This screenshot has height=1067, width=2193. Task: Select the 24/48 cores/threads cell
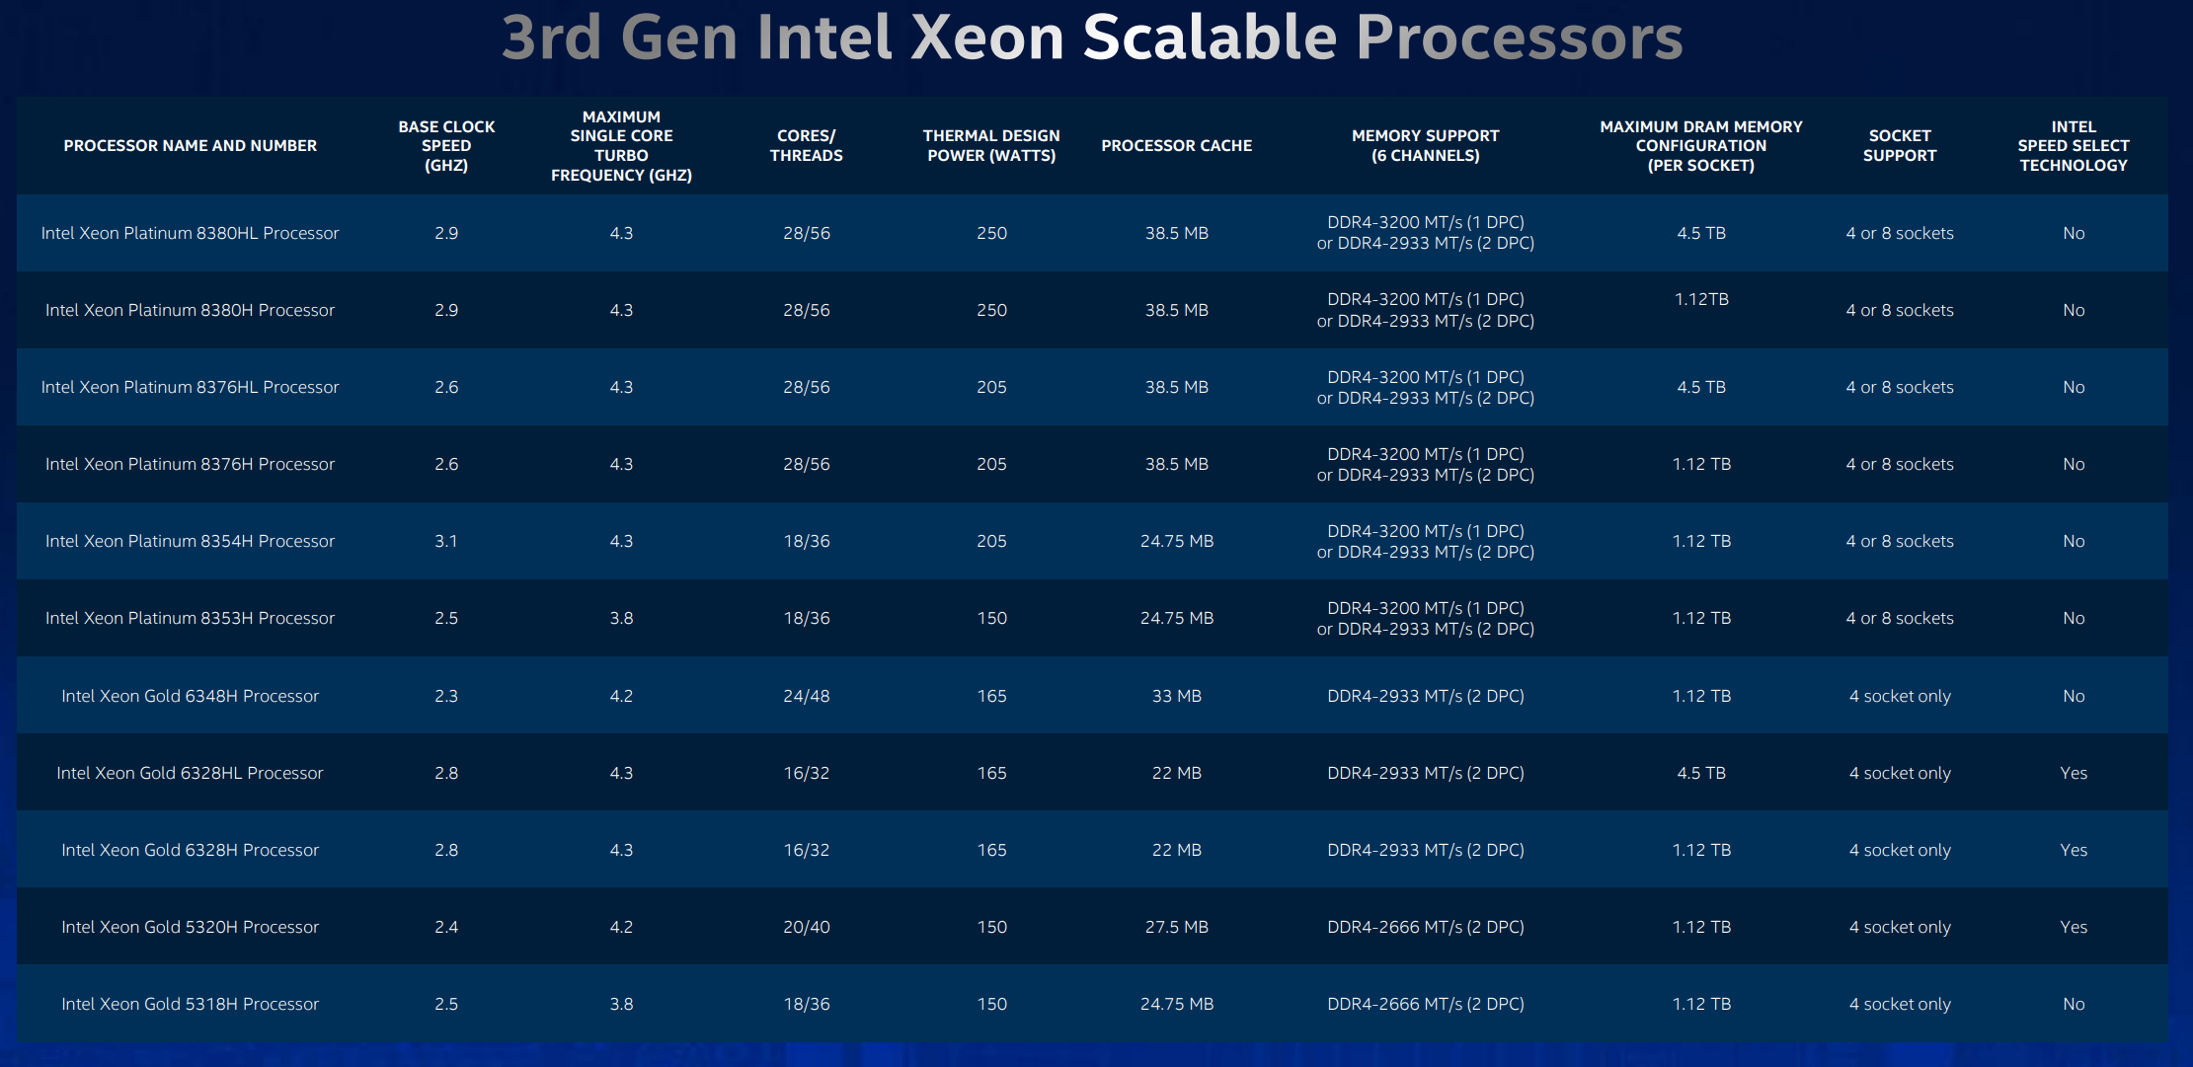807,696
